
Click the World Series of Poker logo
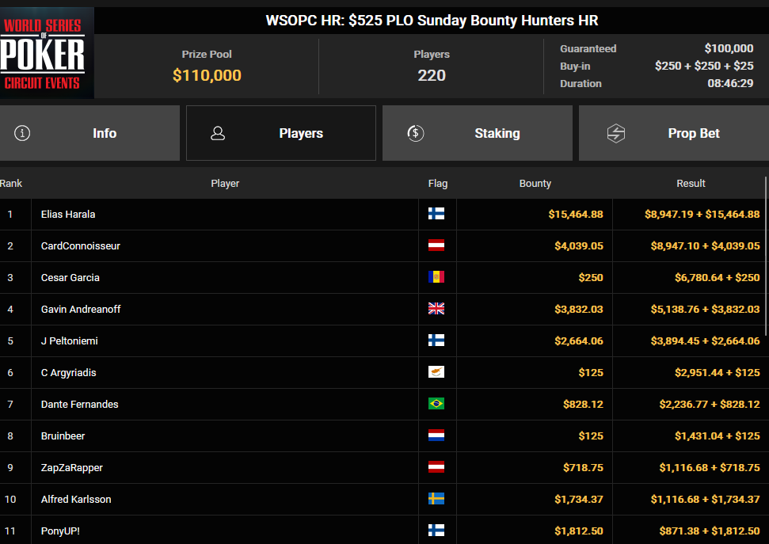click(47, 54)
